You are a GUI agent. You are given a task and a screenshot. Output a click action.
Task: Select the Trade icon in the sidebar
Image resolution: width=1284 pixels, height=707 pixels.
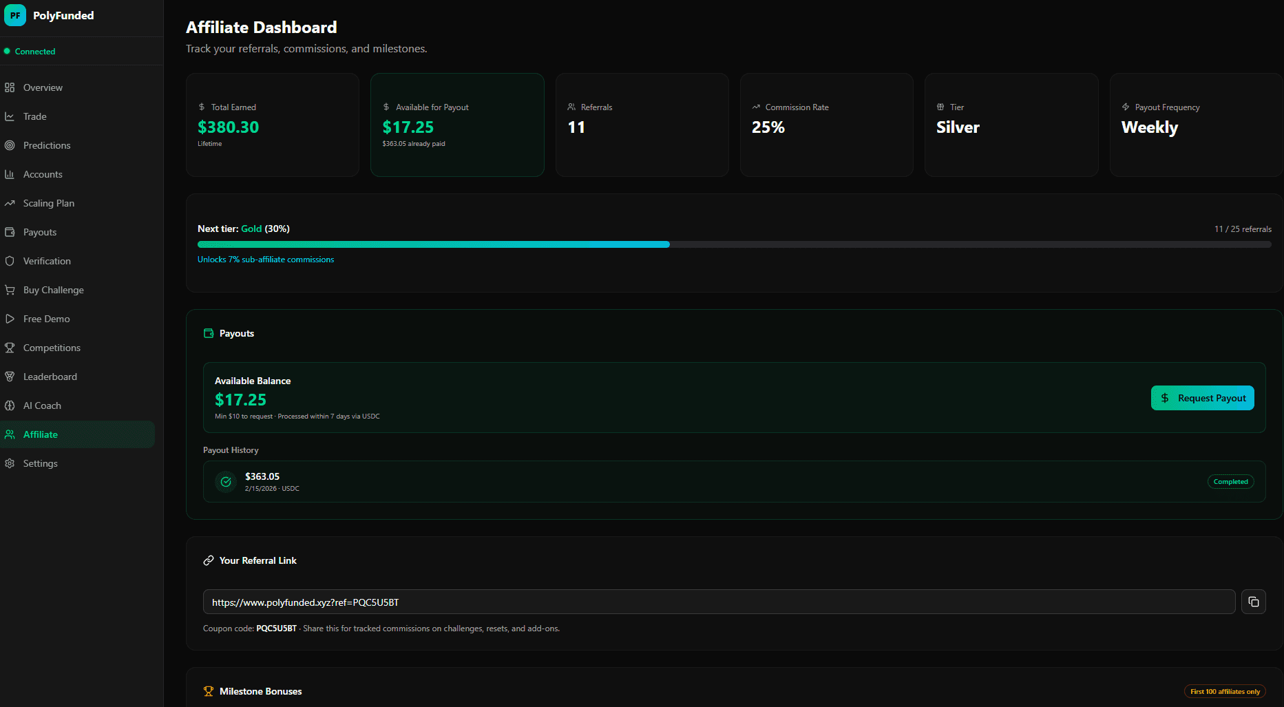[10, 116]
